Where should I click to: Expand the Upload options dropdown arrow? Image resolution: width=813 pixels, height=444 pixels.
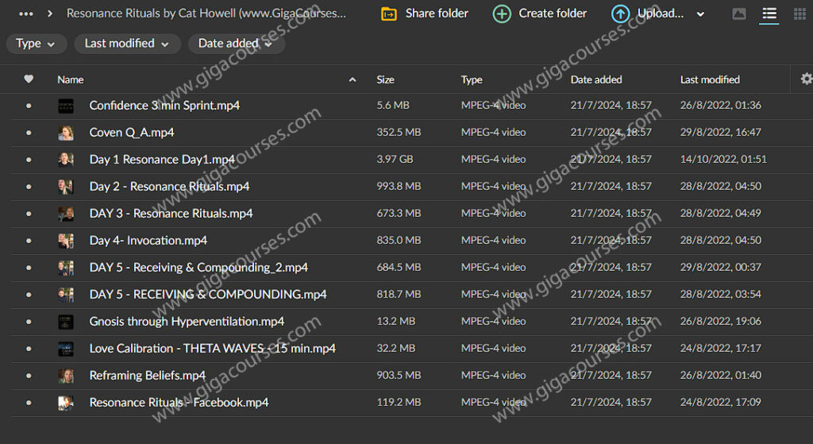[700, 14]
